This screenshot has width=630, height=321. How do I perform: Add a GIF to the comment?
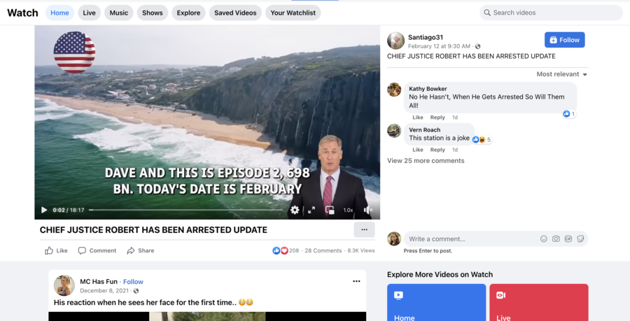tap(568, 238)
